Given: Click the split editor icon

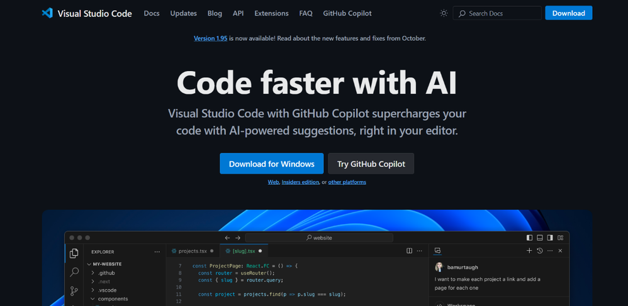Looking at the screenshot, I should click(409, 251).
